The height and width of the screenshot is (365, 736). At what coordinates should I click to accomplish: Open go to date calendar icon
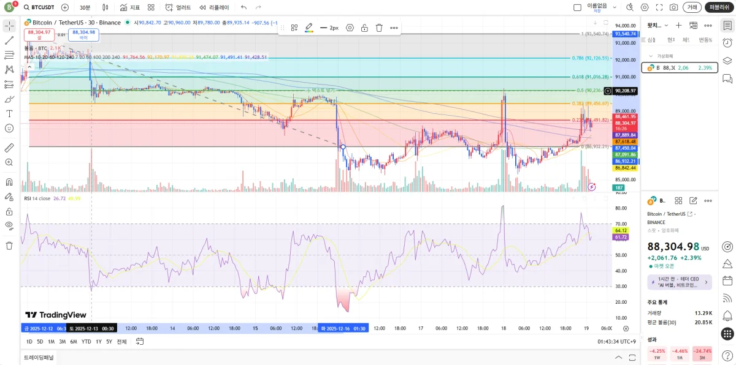140,342
